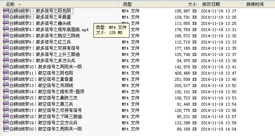The image size is (275, 136).
Task: Click date 2014-11-19 13:59
Action: (219, 123)
